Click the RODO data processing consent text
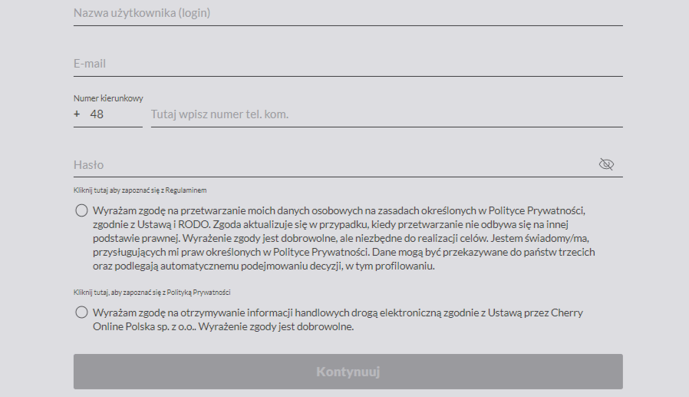This screenshot has height=397, width=689. pyautogui.click(x=344, y=238)
